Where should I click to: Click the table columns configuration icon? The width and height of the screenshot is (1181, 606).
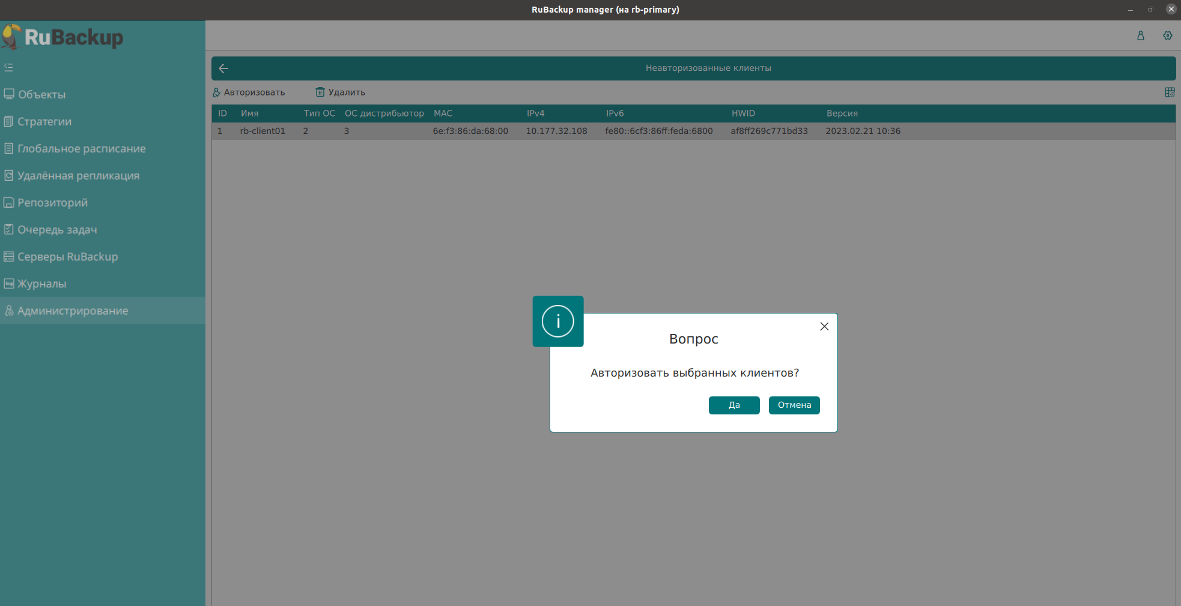point(1169,92)
